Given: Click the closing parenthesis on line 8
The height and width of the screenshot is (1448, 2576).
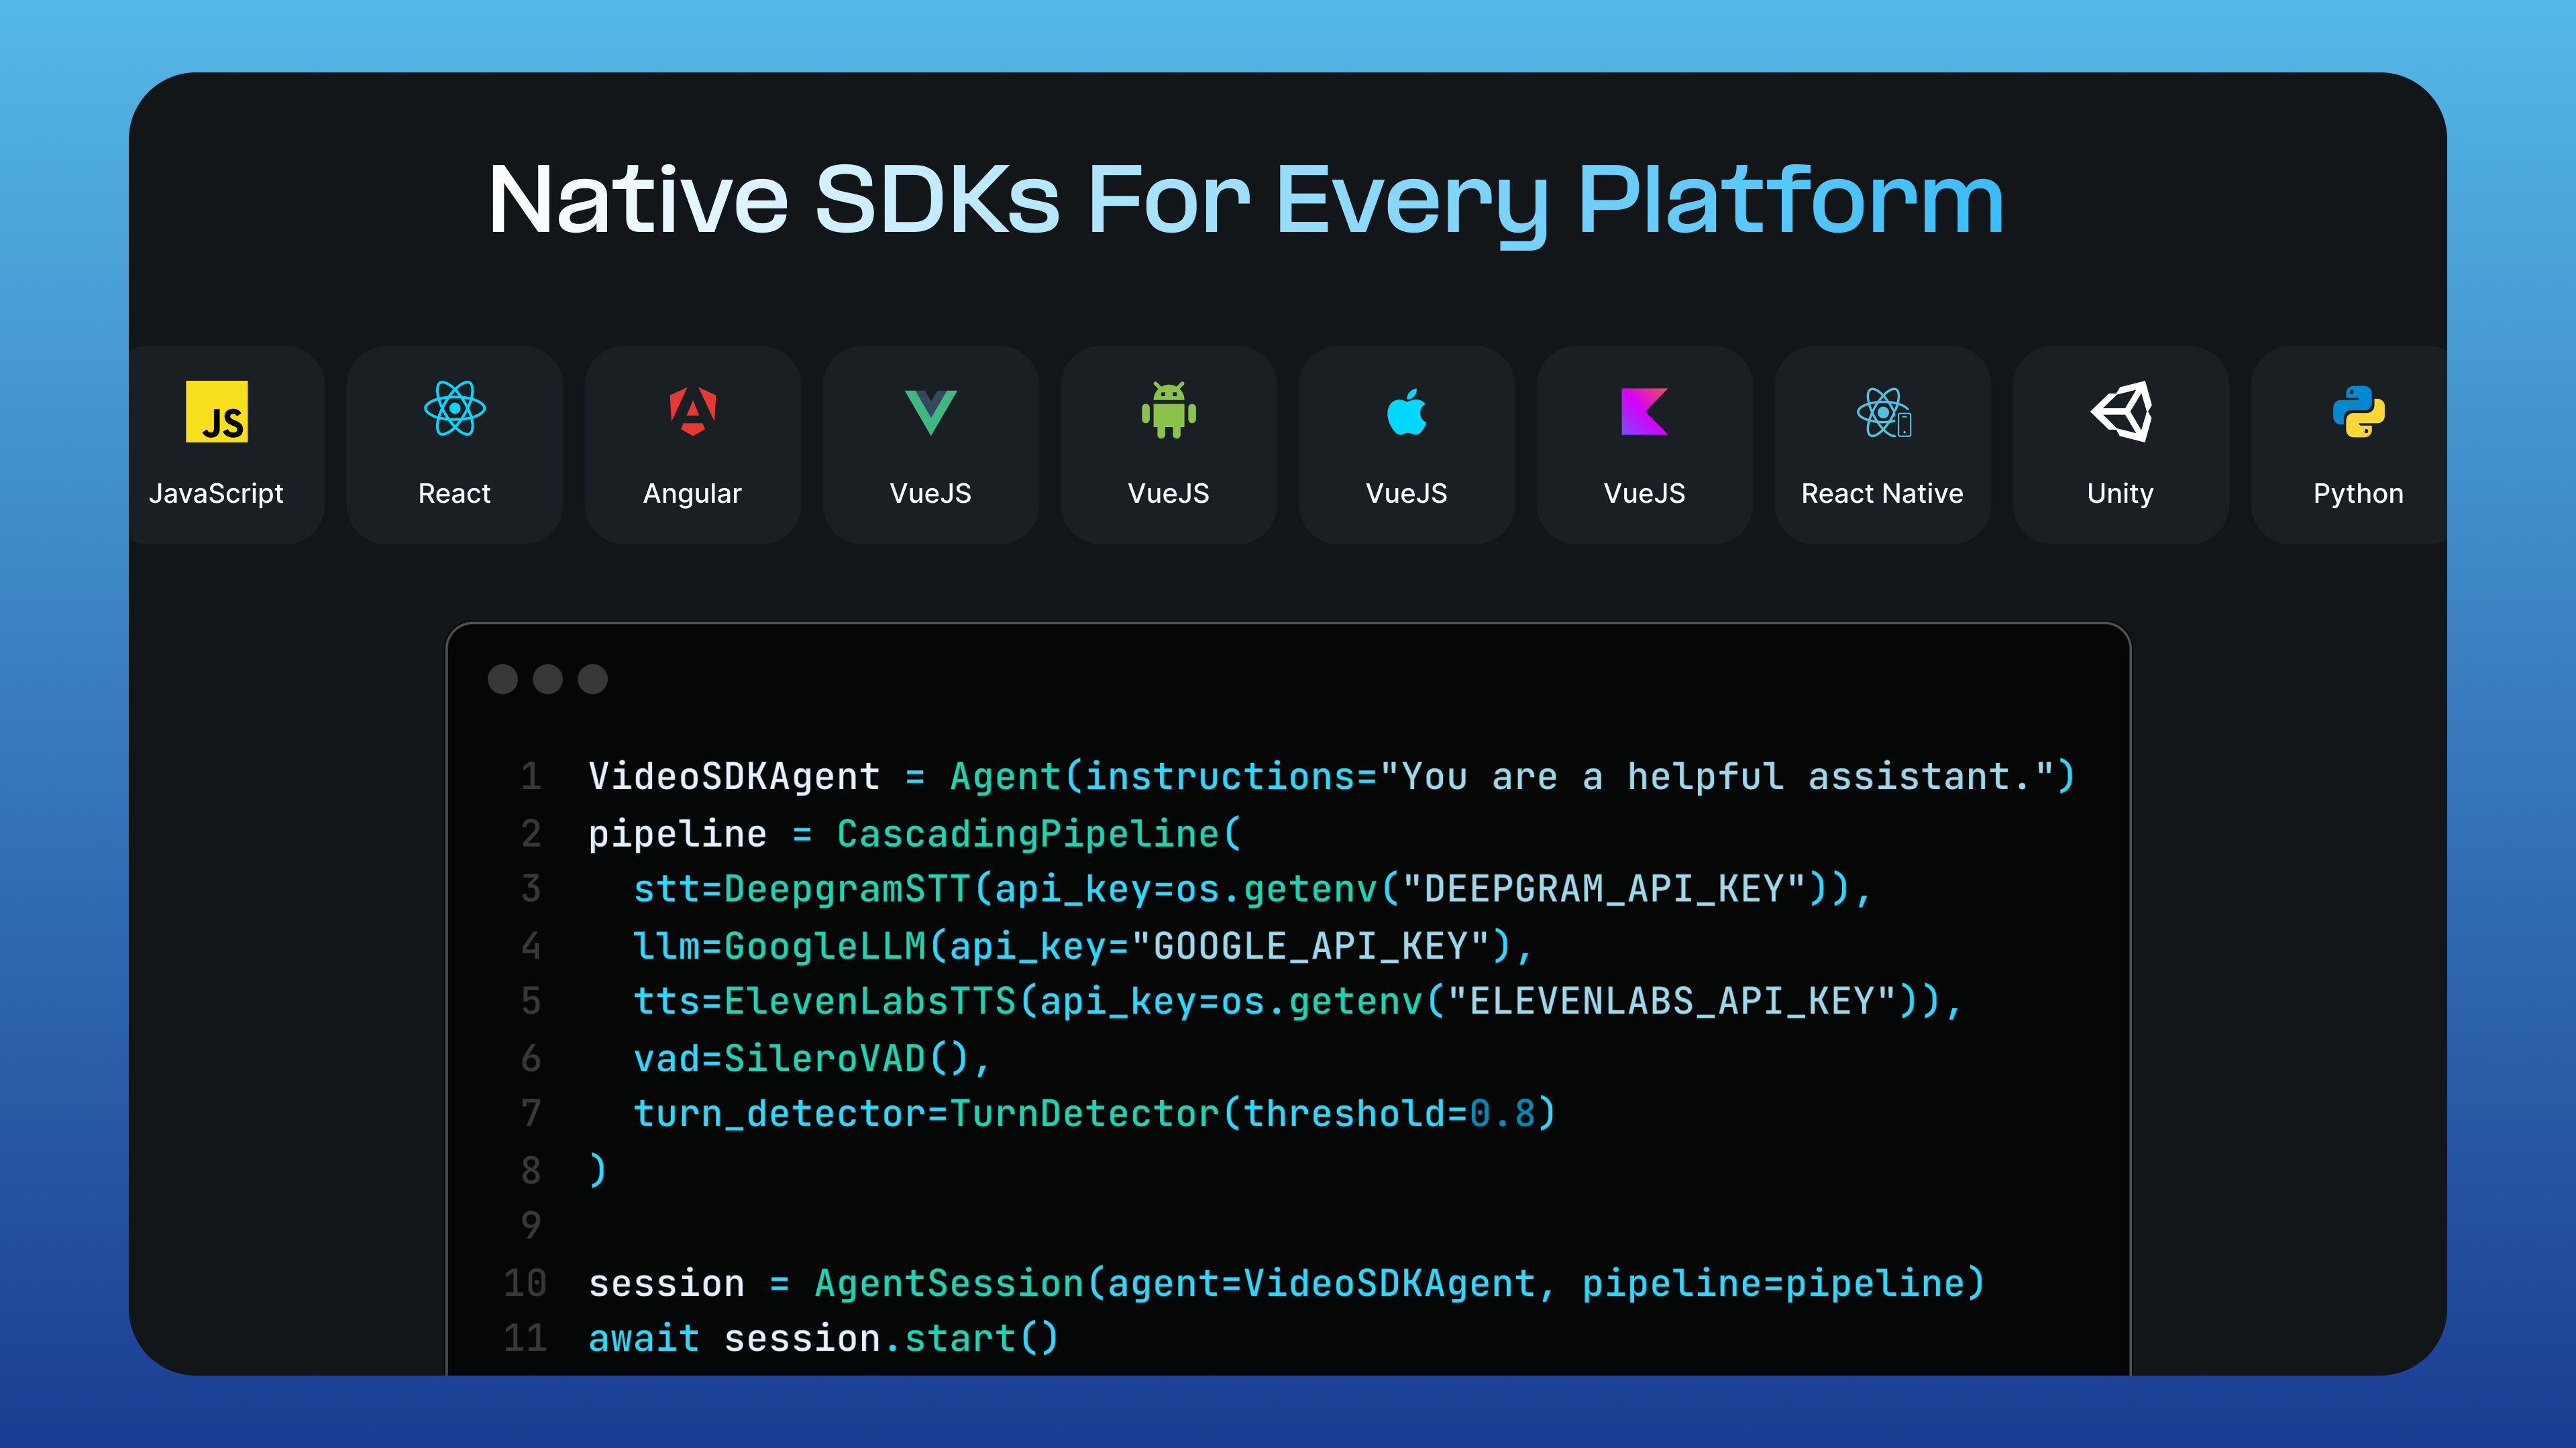Looking at the screenshot, I should tap(597, 1169).
